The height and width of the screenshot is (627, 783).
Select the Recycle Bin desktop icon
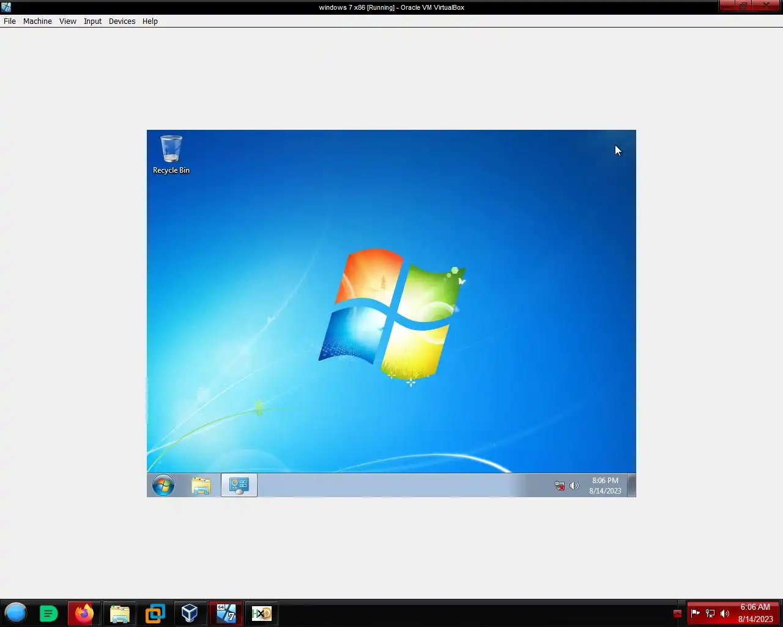tap(171, 155)
